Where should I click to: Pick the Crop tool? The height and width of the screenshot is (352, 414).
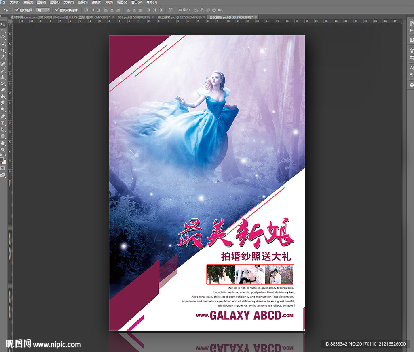[x=3, y=50]
